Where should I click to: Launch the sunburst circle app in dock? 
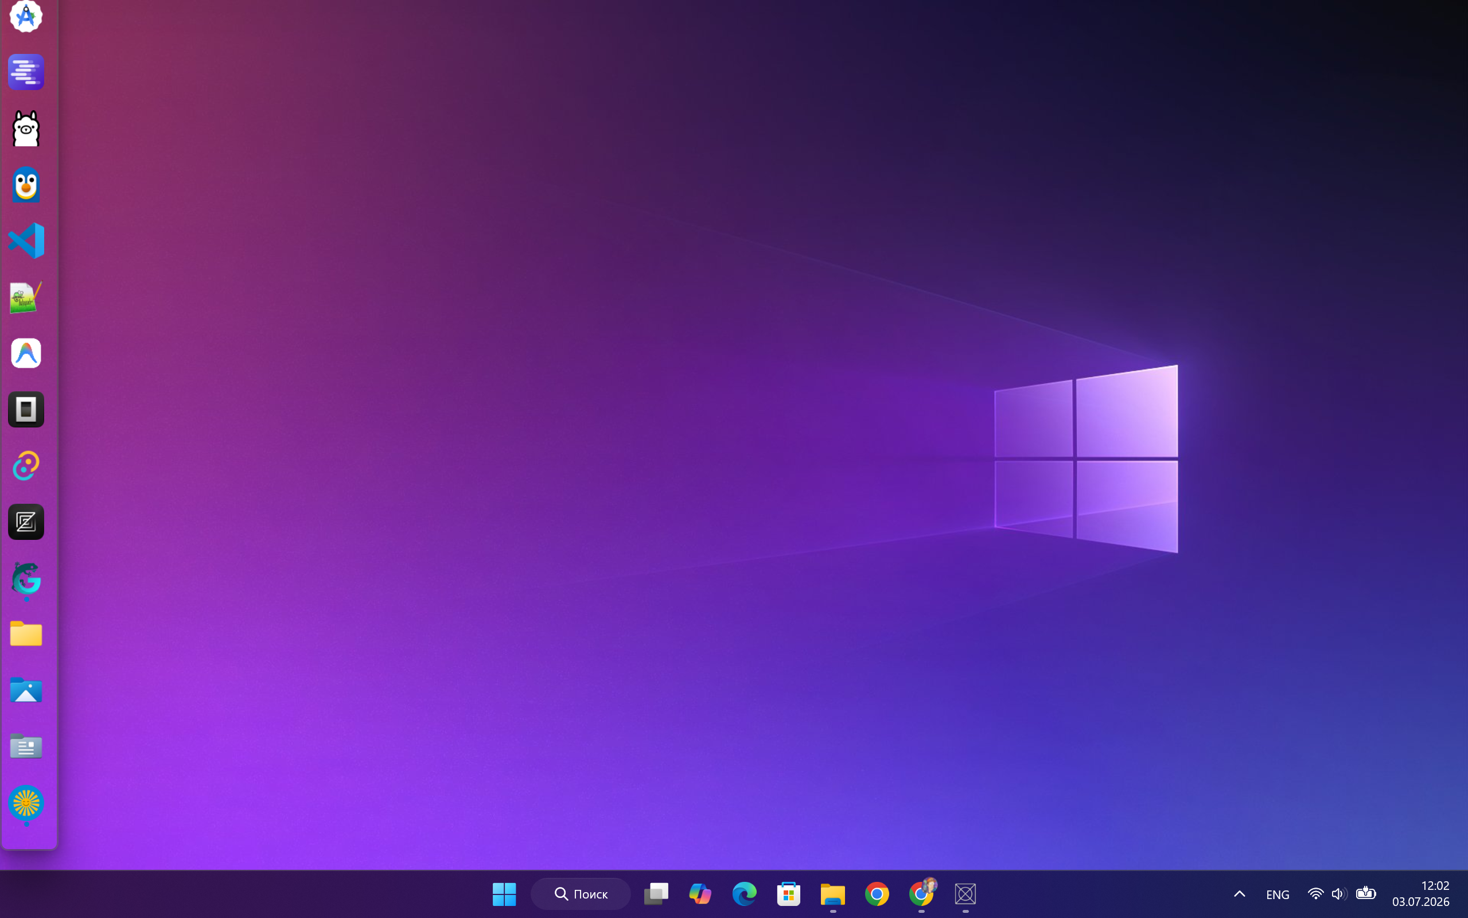click(x=26, y=803)
